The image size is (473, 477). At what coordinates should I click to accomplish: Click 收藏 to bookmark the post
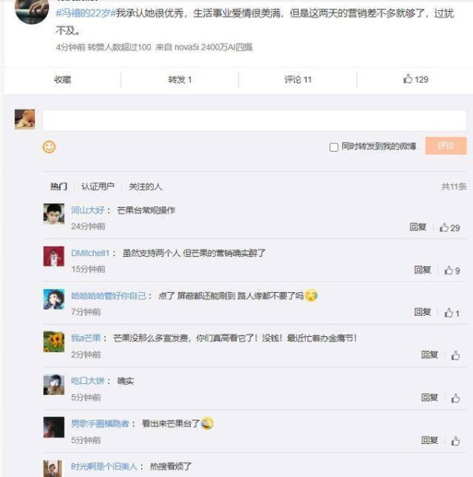point(62,79)
